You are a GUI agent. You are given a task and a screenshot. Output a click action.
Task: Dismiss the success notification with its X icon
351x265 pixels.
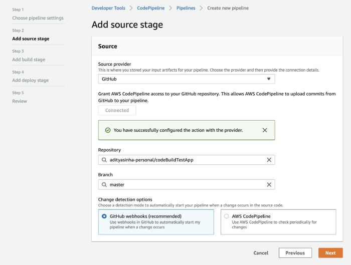pyautogui.click(x=265, y=130)
